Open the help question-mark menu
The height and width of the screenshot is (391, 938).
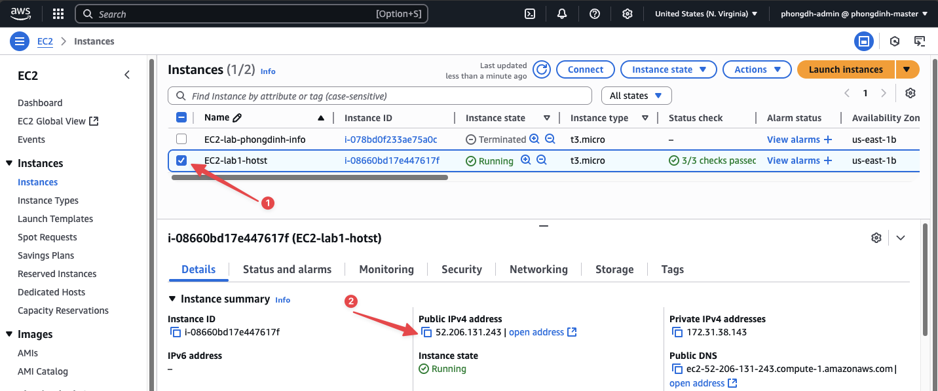point(595,14)
